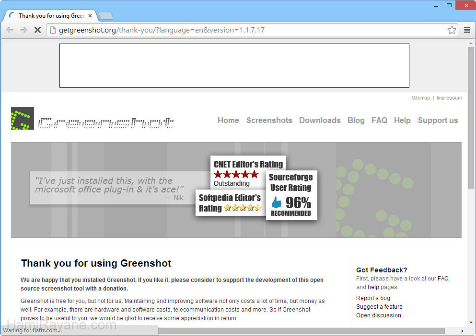This screenshot has width=476, height=336.
Task: Click the scroll-up arrow on vertical scrollbar
Action: pos(471,43)
